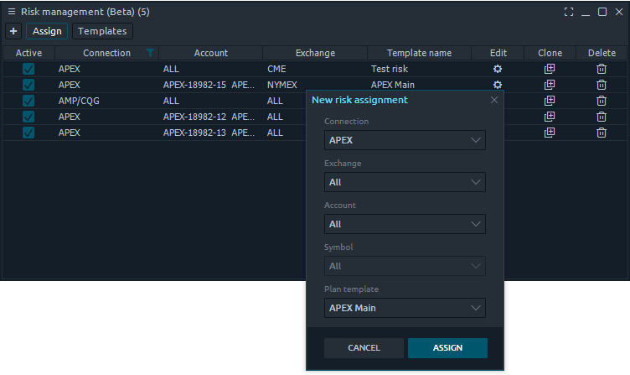Sort by the Account column header
The image size is (630, 375).
coord(210,53)
